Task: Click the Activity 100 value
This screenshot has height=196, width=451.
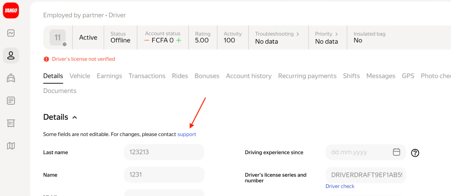Action: pyautogui.click(x=229, y=40)
